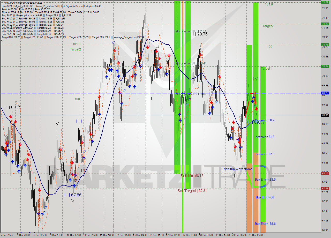Click the 68.55 value on the price axis

(325, 153)
